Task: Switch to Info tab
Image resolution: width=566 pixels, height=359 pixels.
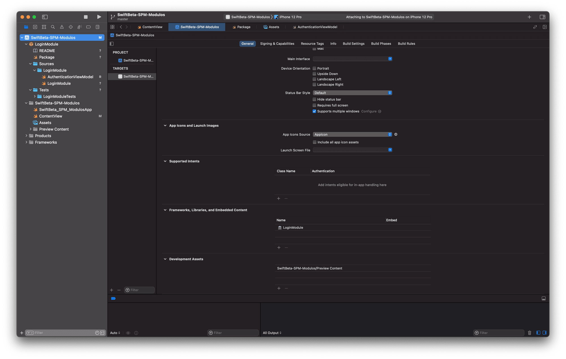Action: [333, 44]
